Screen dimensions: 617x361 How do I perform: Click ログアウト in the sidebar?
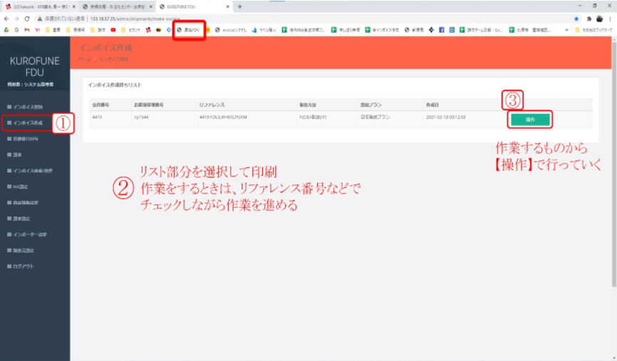[21, 266]
